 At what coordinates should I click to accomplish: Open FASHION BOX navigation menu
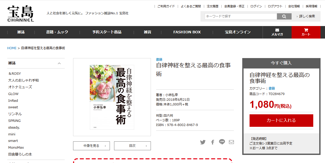click(187, 32)
